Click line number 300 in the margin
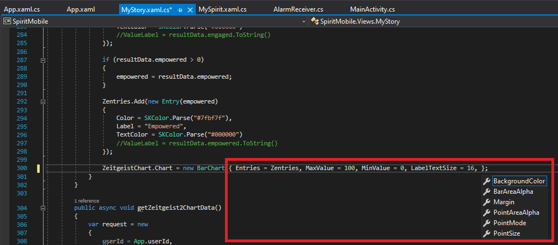The width and height of the screenshot is (558, 245). coord(22,168)
